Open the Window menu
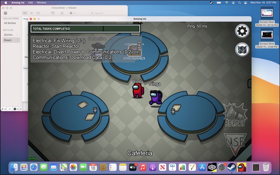 [41, 2]
